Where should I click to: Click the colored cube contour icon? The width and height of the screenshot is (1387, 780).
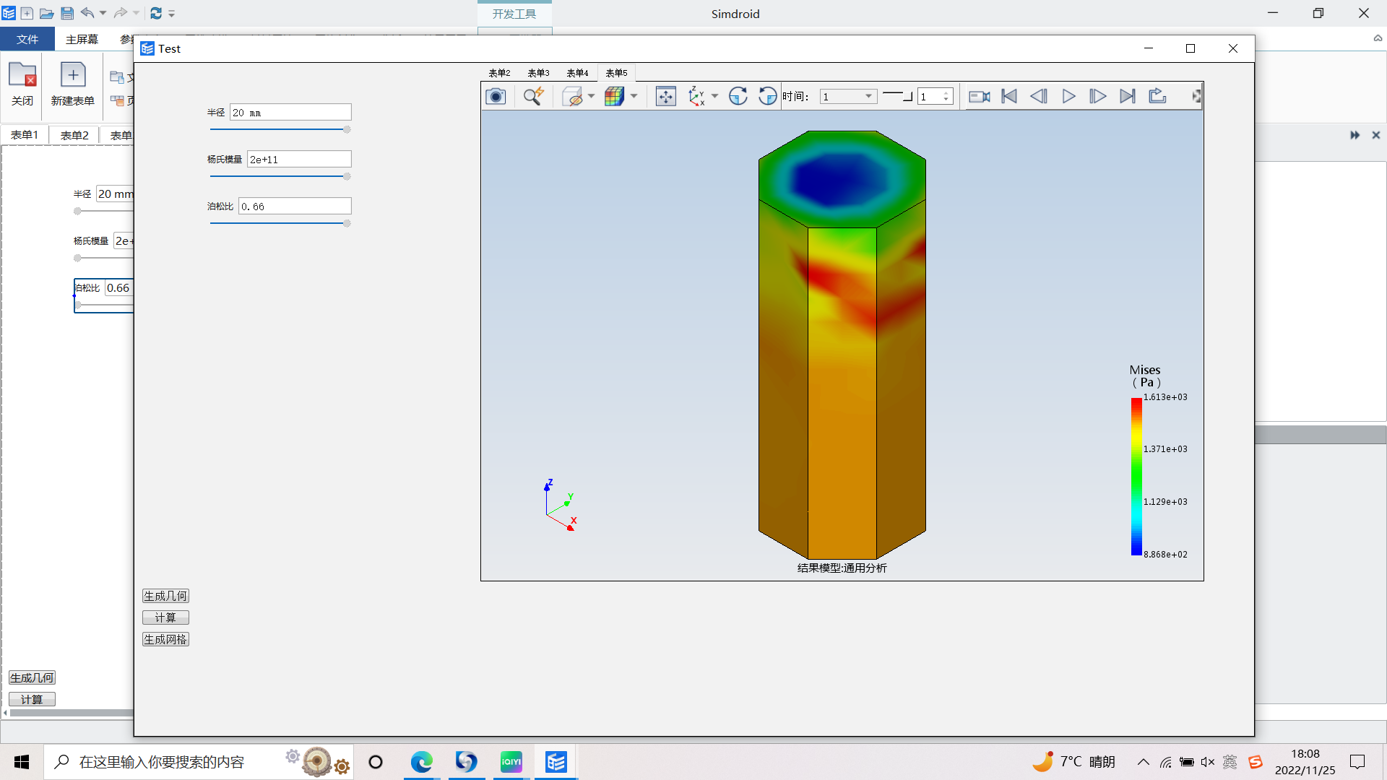click(x=614, y=96)
